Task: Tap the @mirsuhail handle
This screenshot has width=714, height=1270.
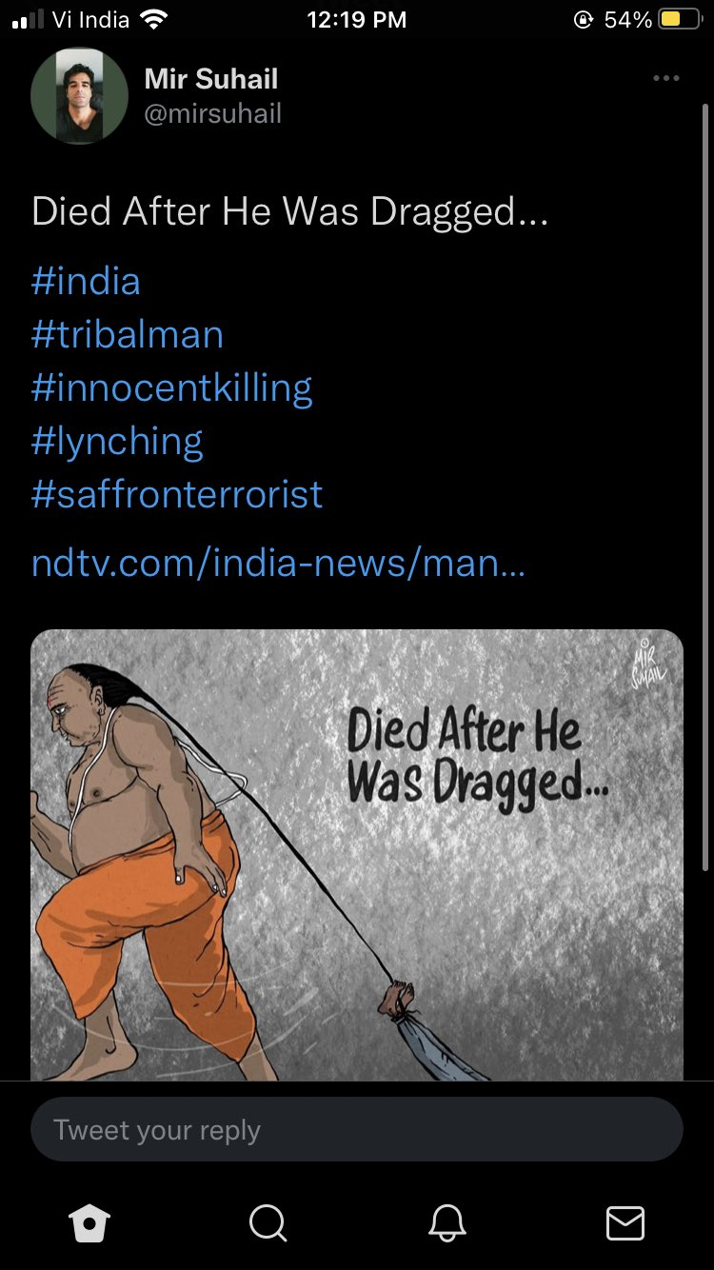Action: coord(212,114)
